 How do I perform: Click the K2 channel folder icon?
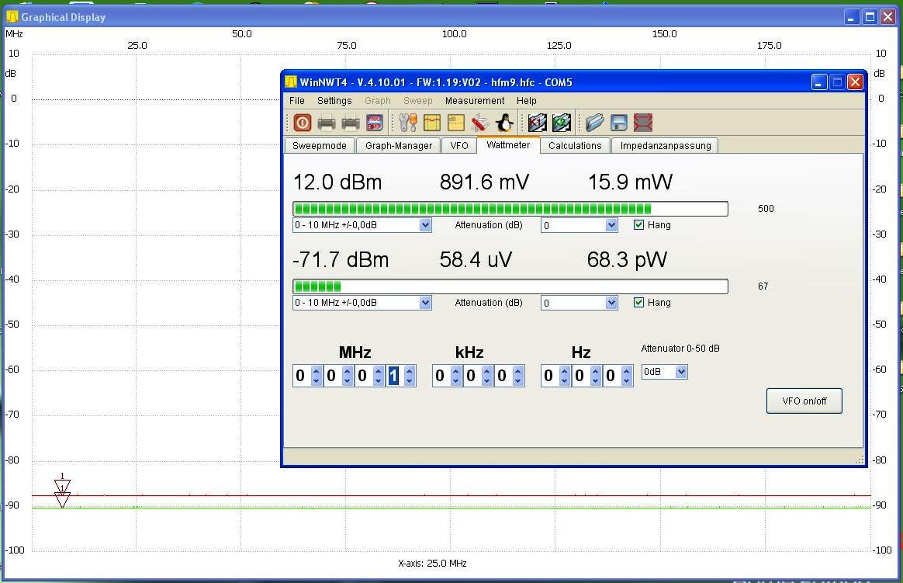pos(562,123)
